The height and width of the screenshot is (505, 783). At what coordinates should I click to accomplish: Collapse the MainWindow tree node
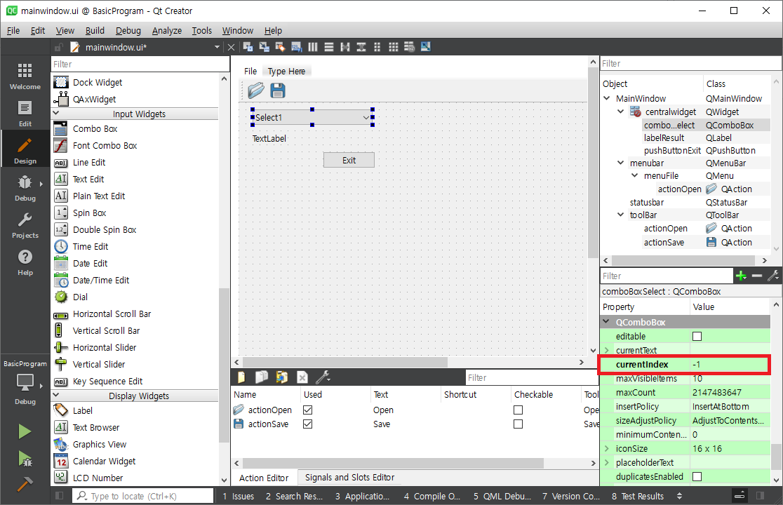(x=607, y=98)
